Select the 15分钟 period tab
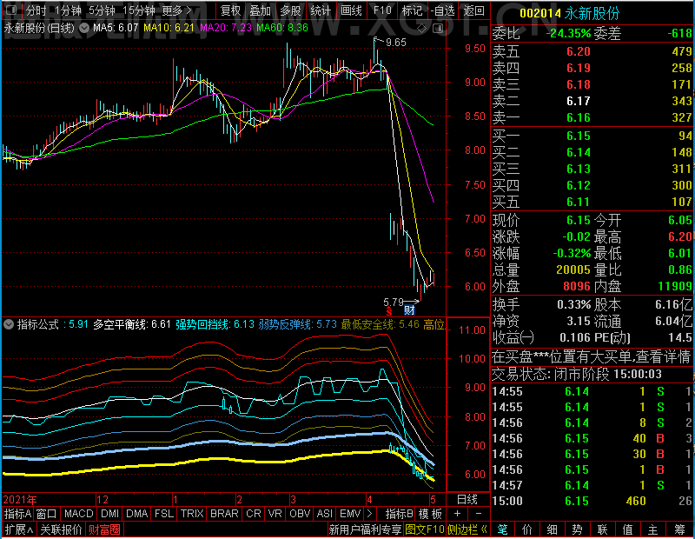Screen dimensions: 695x539 139,10
